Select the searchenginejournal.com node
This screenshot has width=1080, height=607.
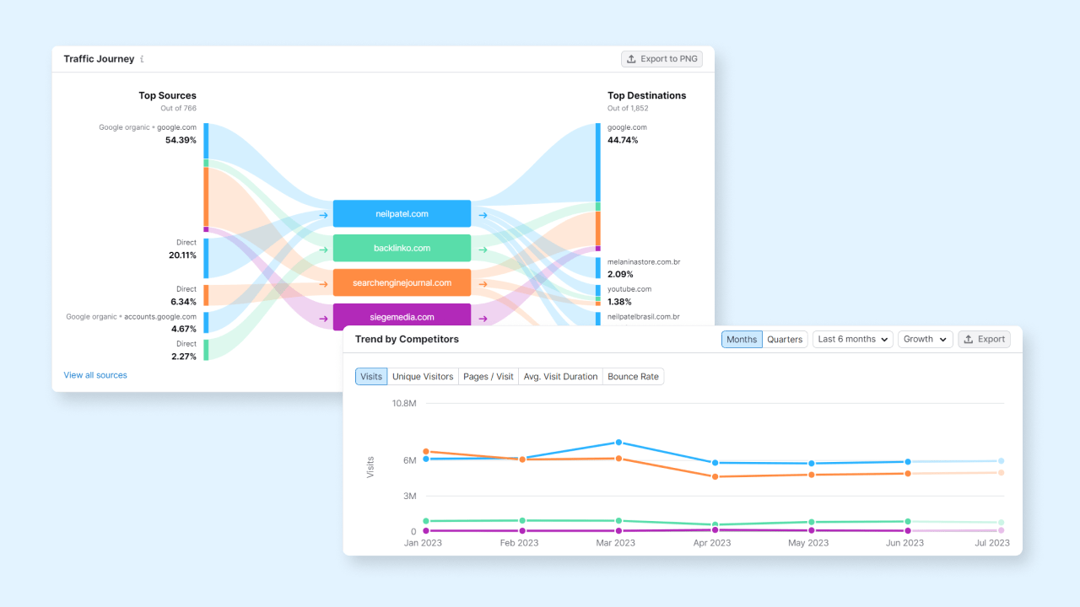coord(402,282)
